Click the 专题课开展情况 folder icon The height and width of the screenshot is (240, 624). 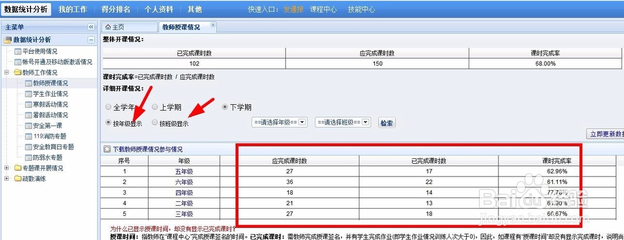(17, 168)
